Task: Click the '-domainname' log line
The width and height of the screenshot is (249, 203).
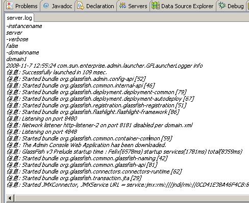Action: [x=22, y=52]
